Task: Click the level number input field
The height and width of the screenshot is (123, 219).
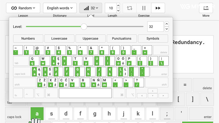Action: (155, 27)
